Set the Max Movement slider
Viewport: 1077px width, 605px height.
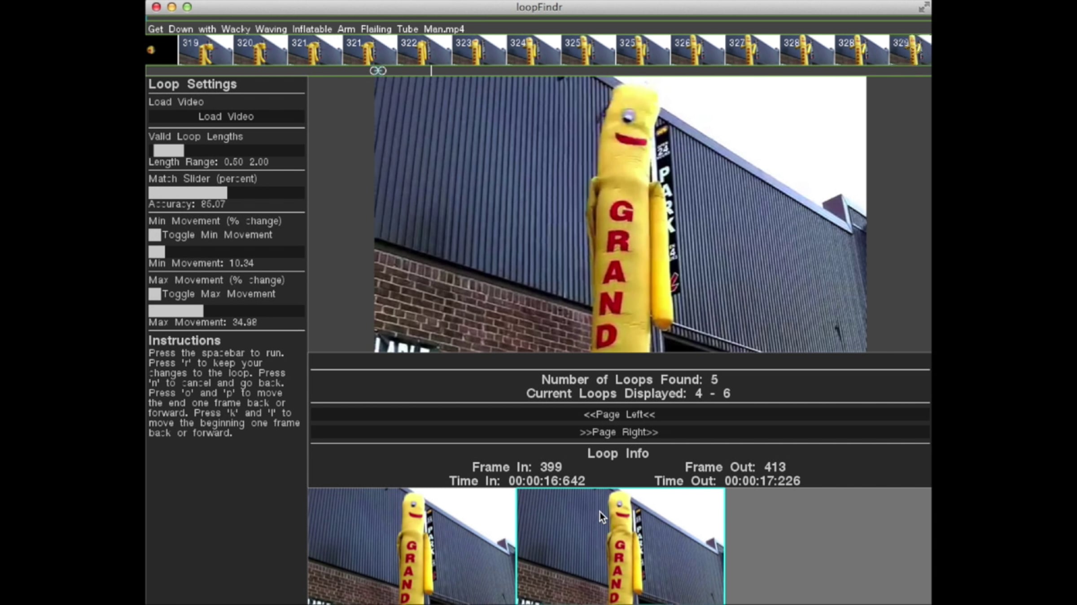tap(226, 311)
